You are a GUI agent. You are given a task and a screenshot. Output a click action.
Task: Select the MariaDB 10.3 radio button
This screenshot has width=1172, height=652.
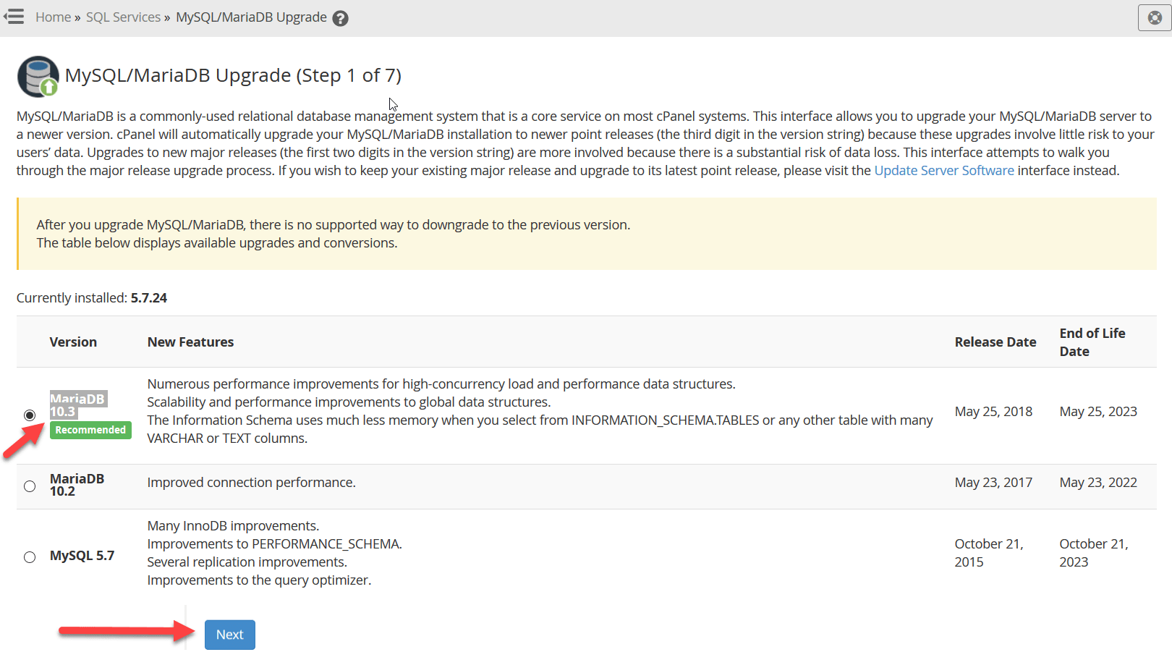[30, 415]
